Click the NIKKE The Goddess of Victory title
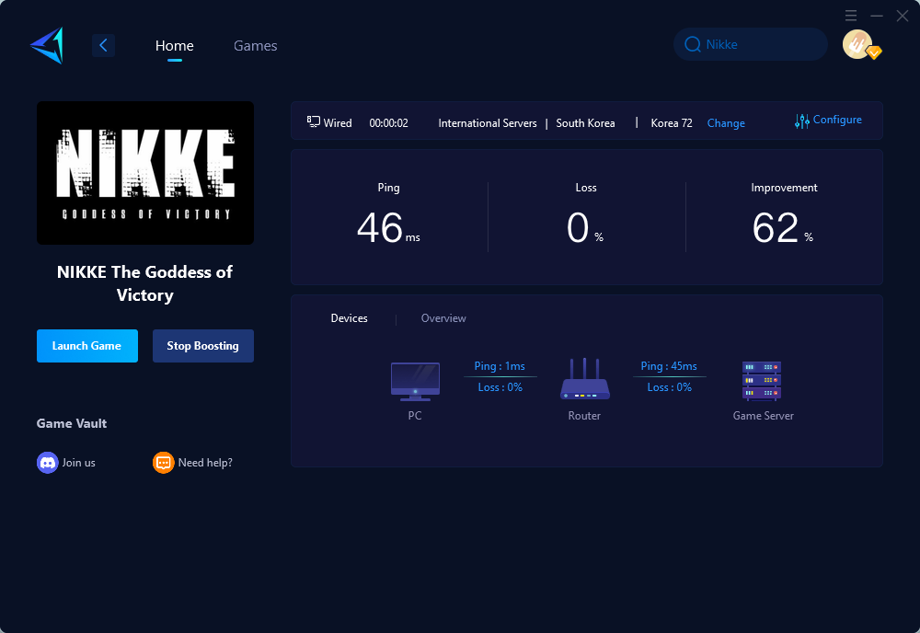This screenshot has height=633, width=920. 145,283
